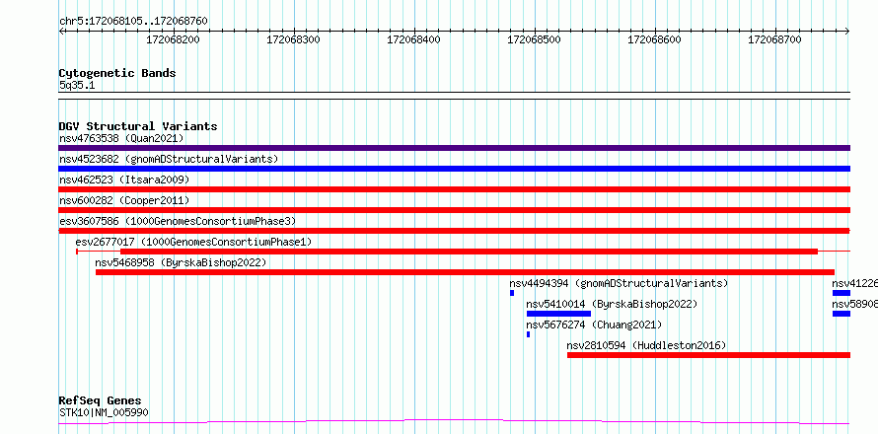The width and height of the screenshot is (878, 434).
Task: Open the nsv5676274 (Chuang2021) label
Action: [594, 325]
